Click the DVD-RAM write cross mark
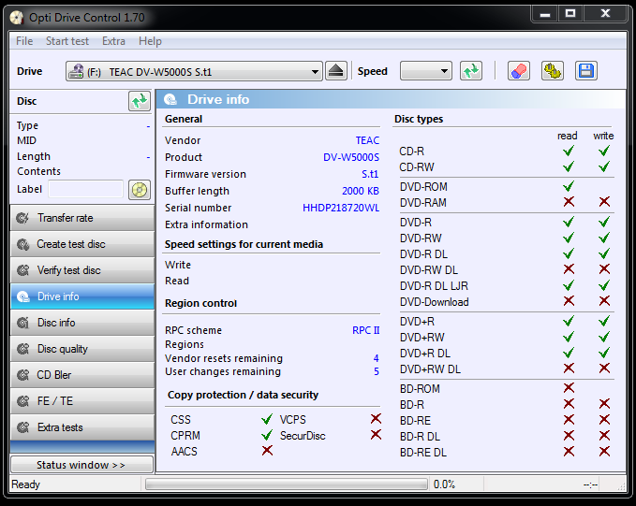Image resolution: width=636 pixels, height=506 pixels. 604,202
